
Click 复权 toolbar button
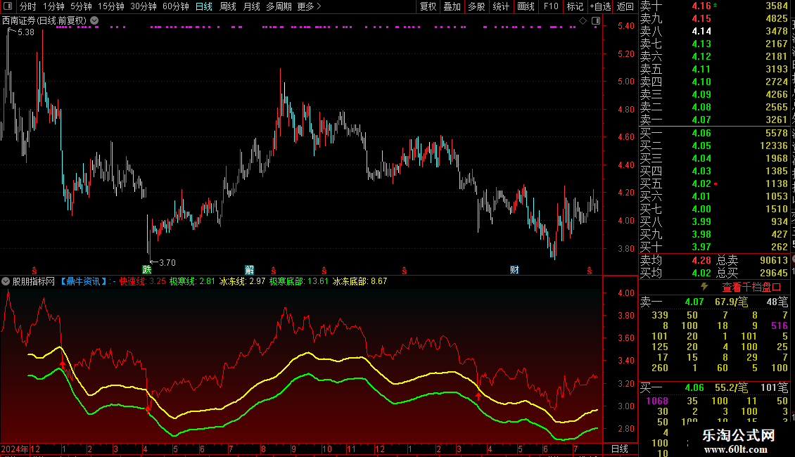point(428,6)
